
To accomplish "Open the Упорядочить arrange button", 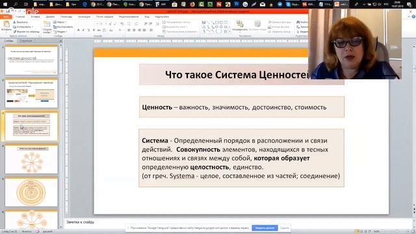I will [240, 26].
